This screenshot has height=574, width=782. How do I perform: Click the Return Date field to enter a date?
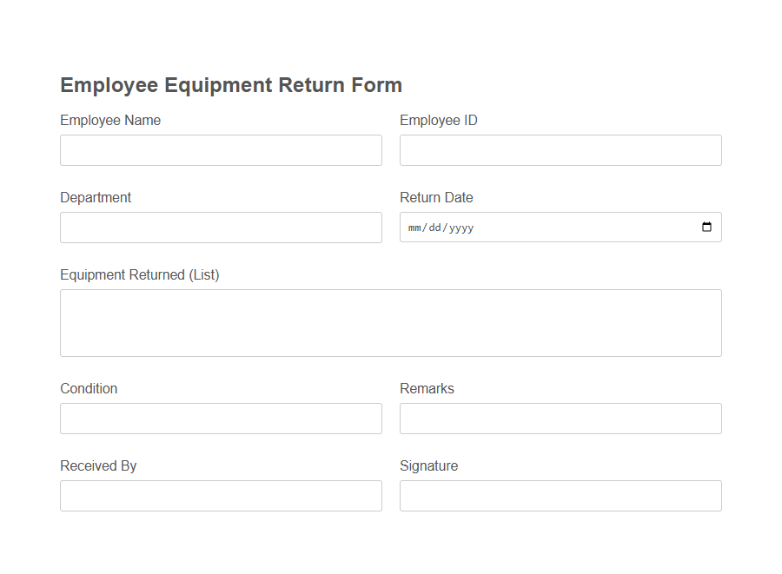point(521,227)
